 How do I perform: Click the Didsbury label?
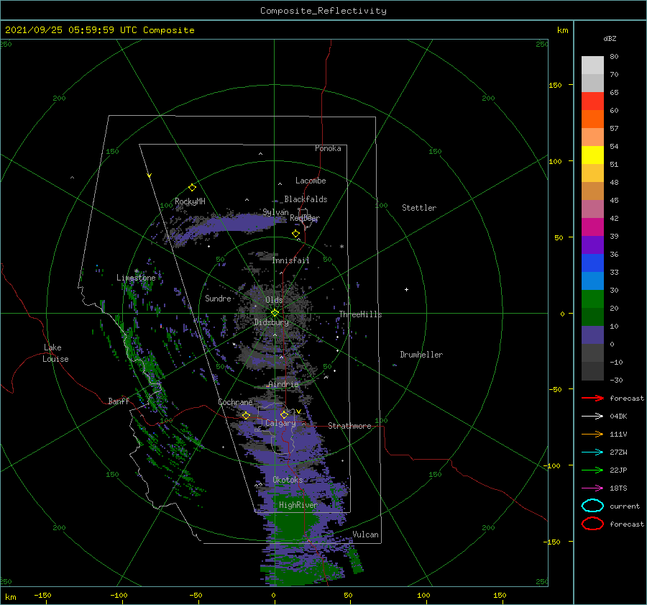click(x=272, y=322)
